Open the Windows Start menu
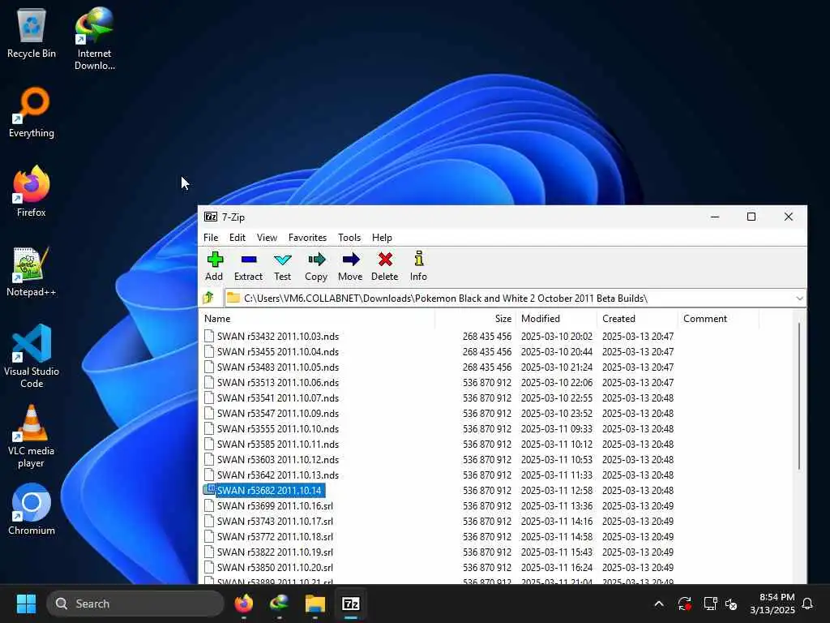The image size is (830, 623). coord(26,604)
